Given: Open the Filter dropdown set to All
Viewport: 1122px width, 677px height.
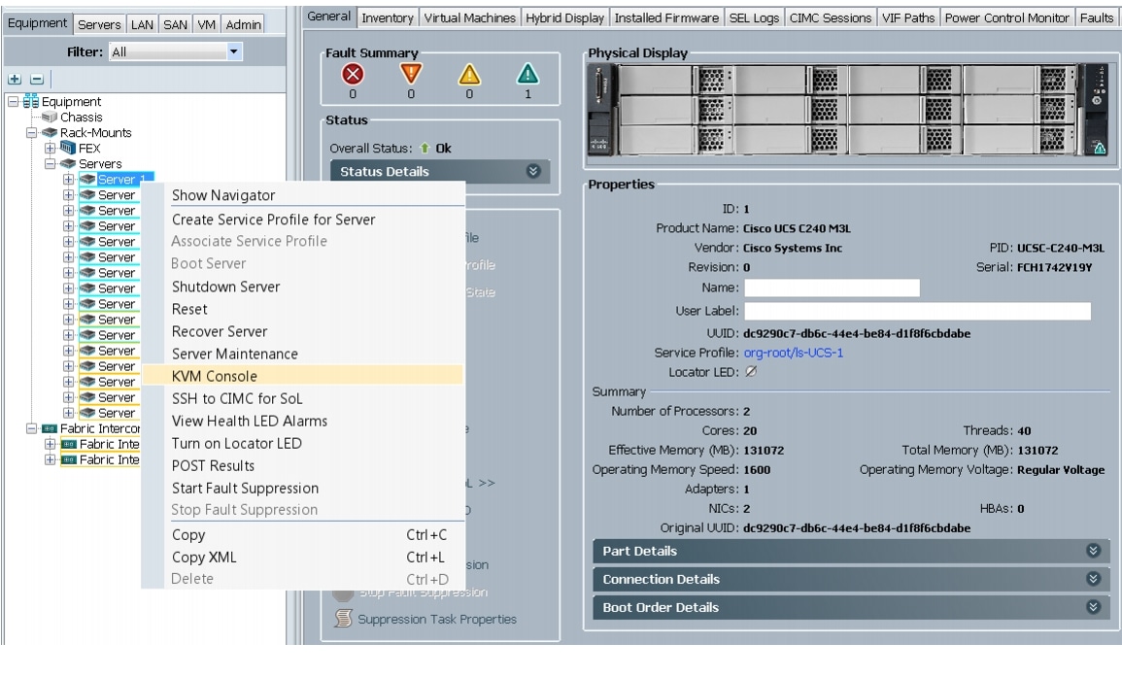Looking at the screenshot, I should tap(176, 51).
